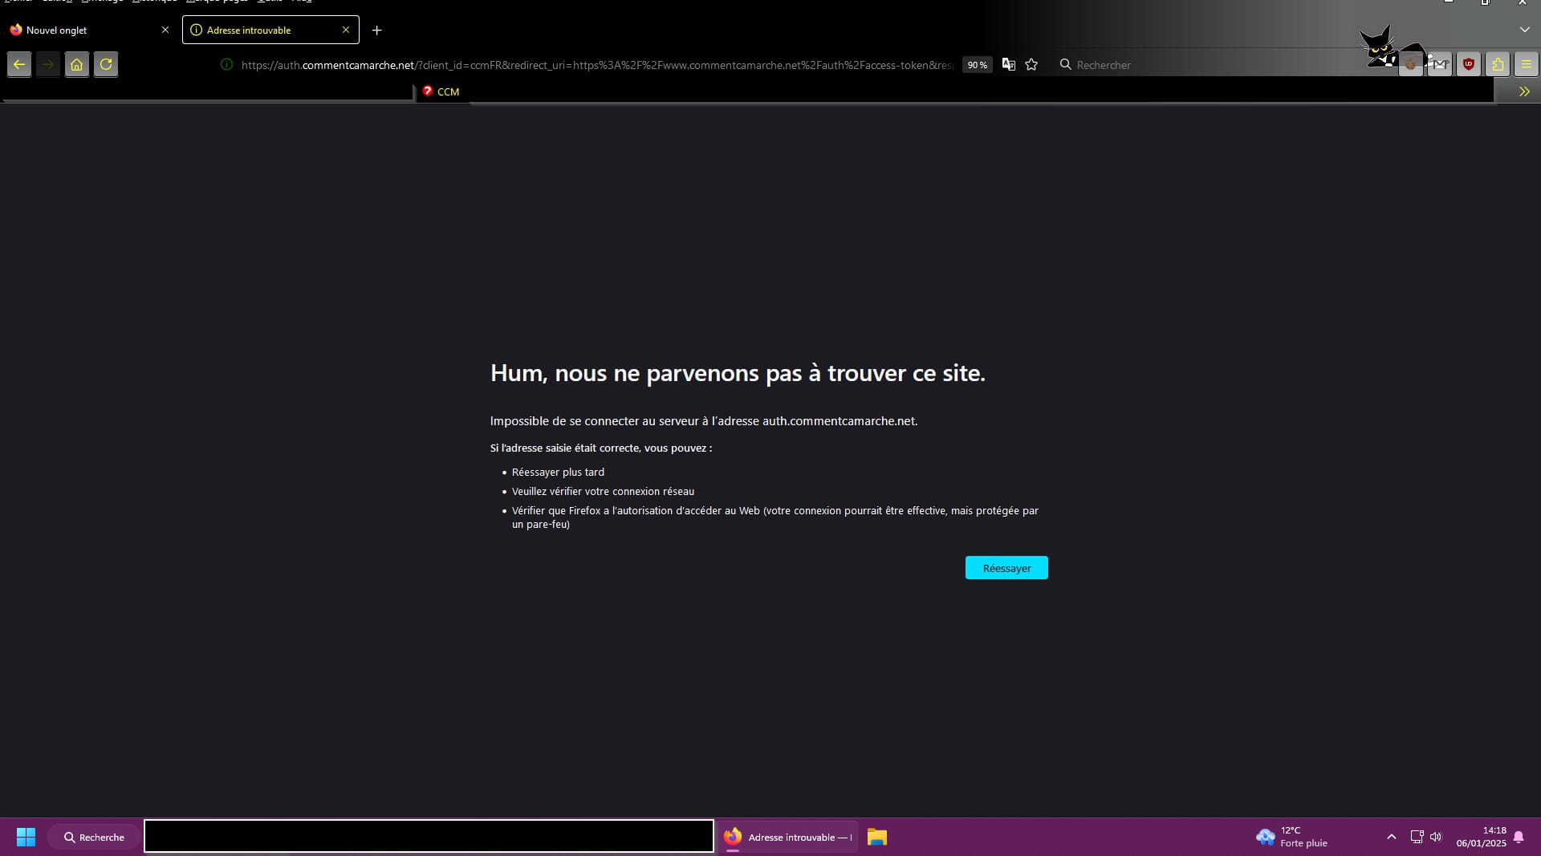Open the volume speaker tray icon

[x=1436, y=837]
